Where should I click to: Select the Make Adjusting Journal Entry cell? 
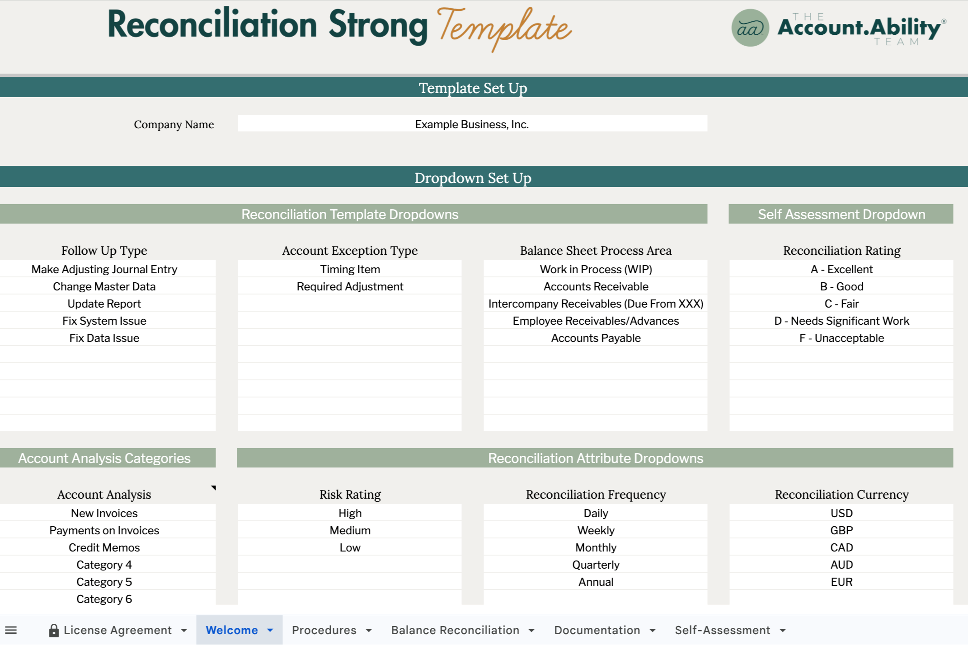[104, 269]
